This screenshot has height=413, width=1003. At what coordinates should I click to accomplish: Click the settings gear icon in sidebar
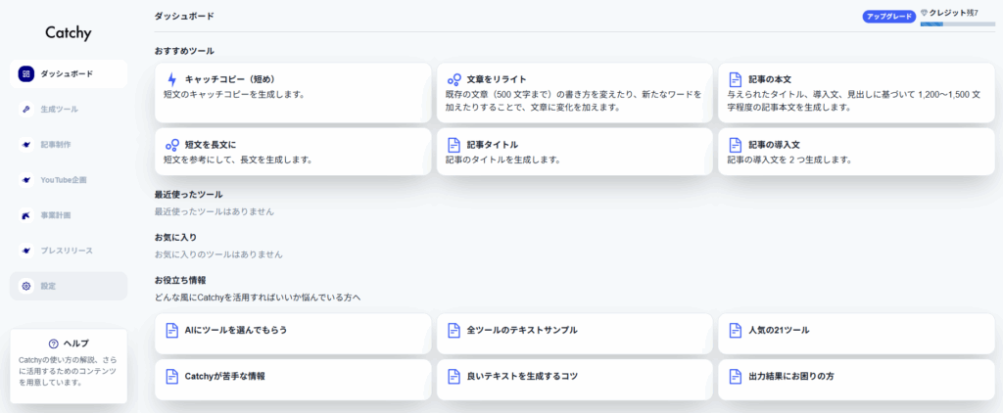[26, 286]
